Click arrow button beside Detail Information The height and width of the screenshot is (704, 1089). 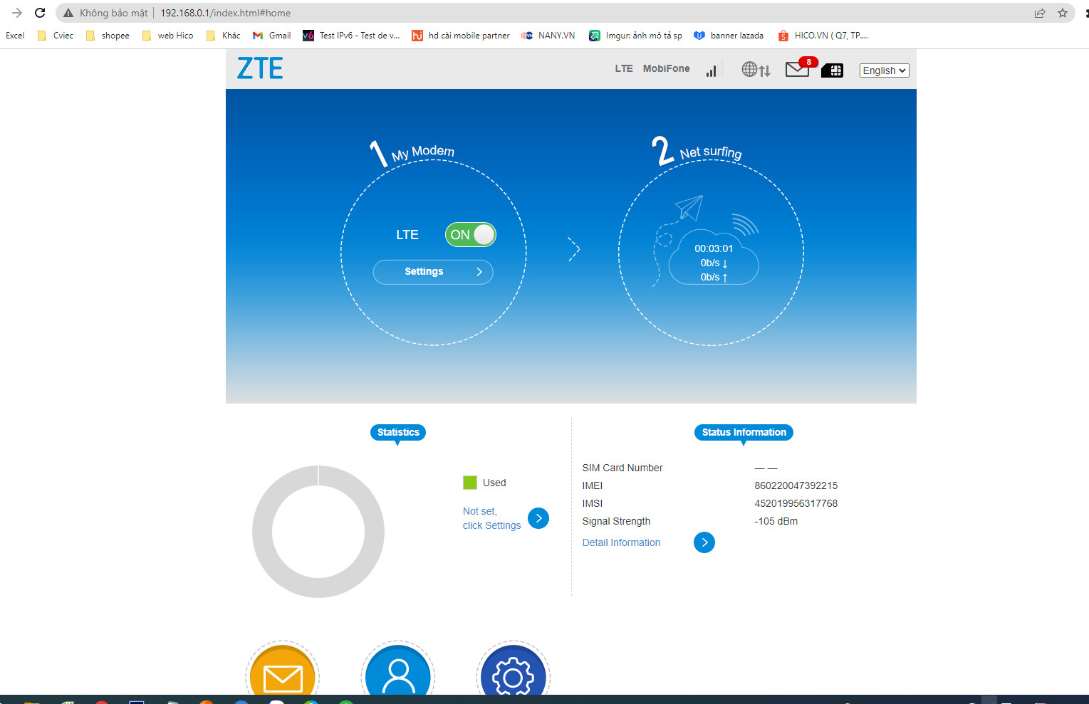704,542
